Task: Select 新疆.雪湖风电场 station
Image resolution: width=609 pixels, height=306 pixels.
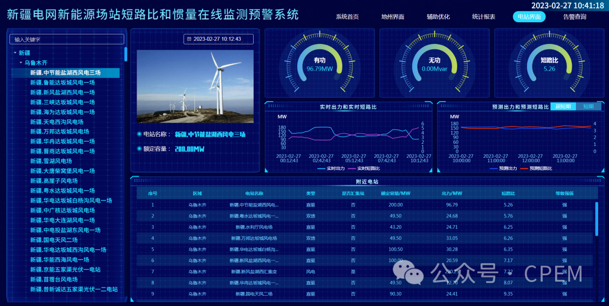Action: pyautogui.click(x=51, y=161)
